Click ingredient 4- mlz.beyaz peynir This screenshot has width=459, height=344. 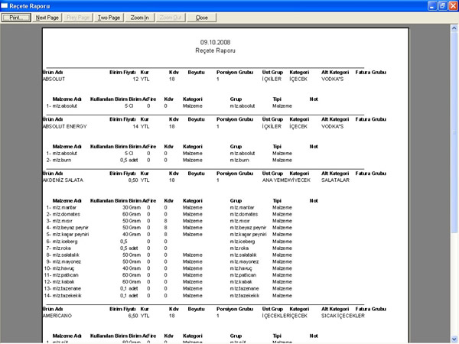pyautogui.click(x=67, y=228)
